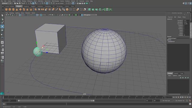The height and width of the screenshot is (108, 192).
Task: Select the polySphere2 input node
Action: 171,41
